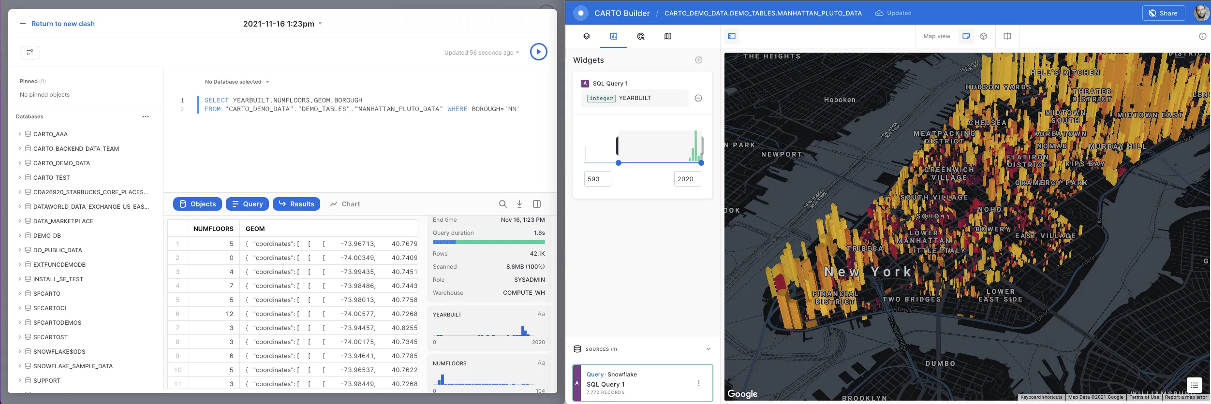Viewport: 1211px width, 404px height.
Task: Toggle the Objects panel button
Action: click(x=197, y=204)
